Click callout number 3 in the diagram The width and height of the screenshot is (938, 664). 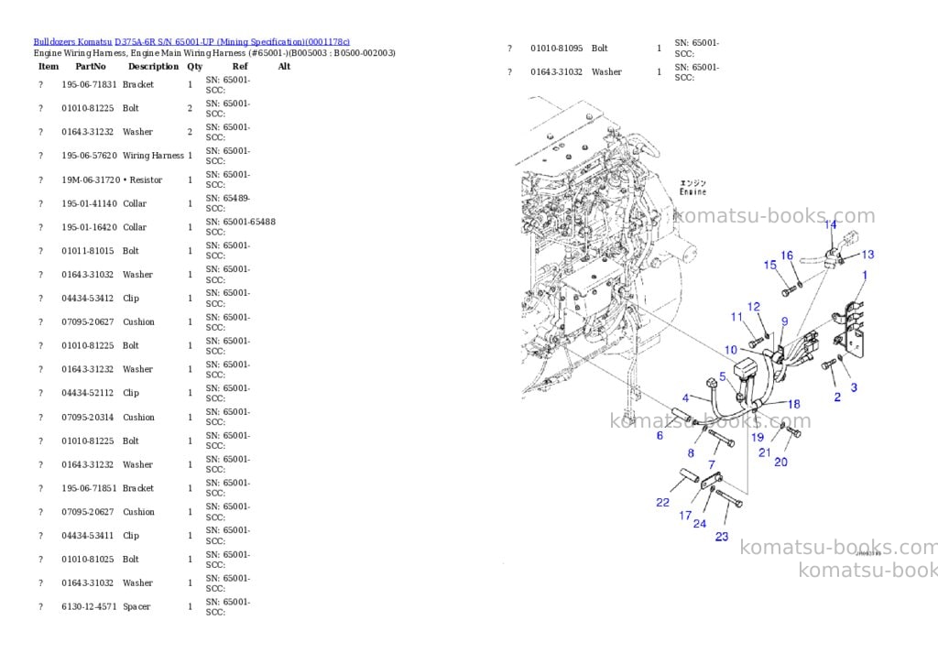[854, 387]
